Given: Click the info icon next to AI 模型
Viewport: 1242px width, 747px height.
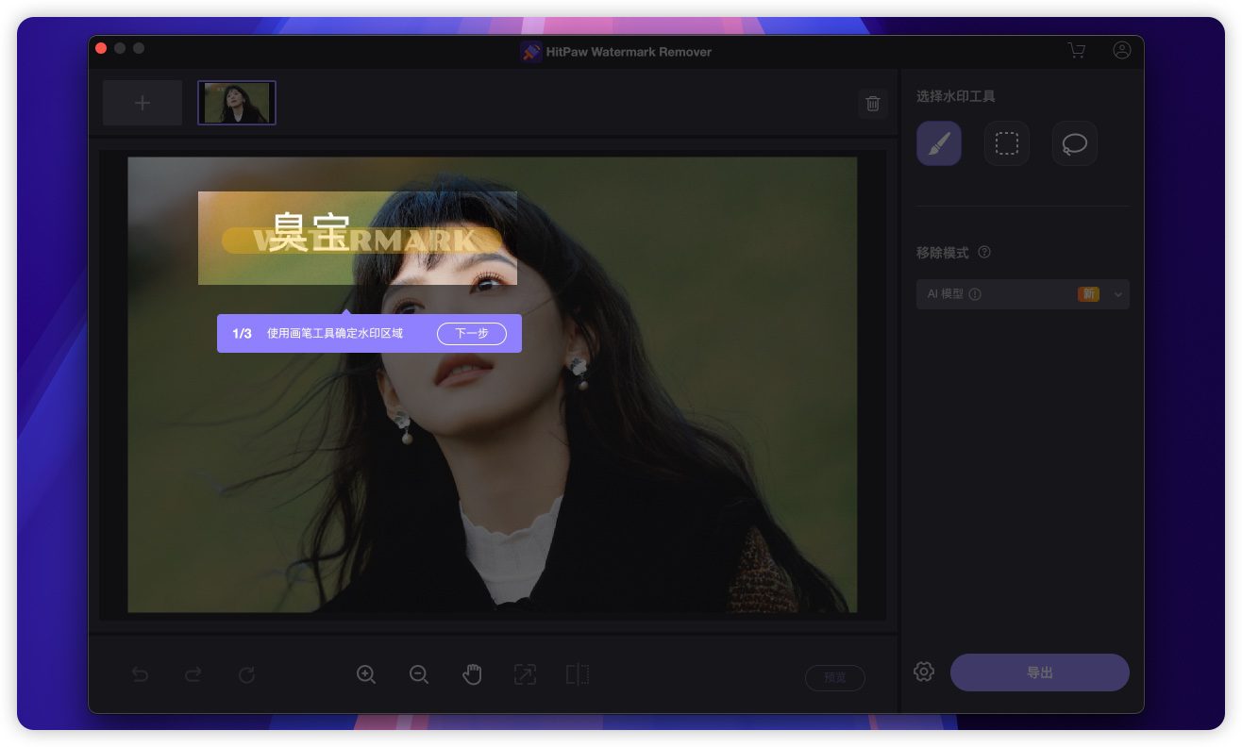Looking at the screenshot, I should coord(975,294).
